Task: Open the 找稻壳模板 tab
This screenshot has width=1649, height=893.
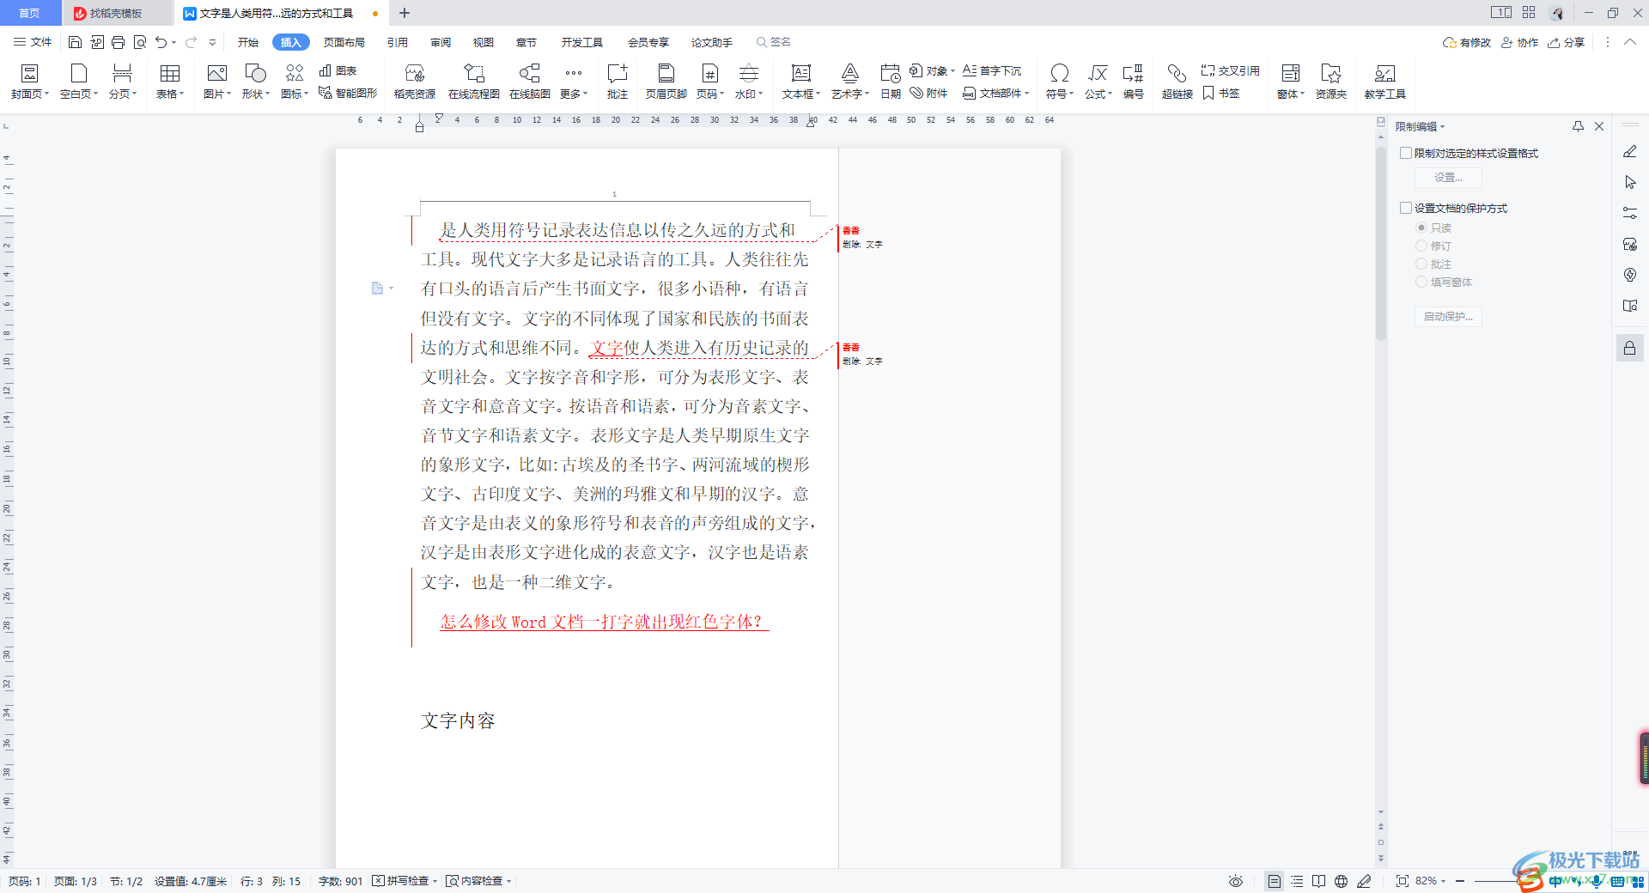Action: click(117, 13)
